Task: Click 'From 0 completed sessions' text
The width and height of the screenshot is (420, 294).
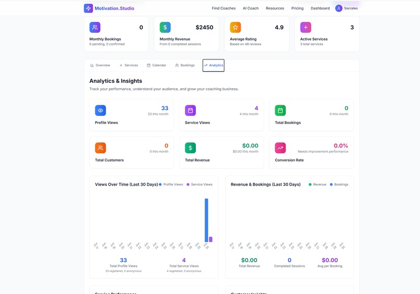Action: click(180, 44)
